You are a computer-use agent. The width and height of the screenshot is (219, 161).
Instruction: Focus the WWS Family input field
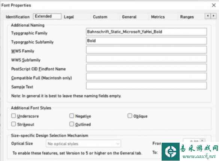[x=146, y=50]
